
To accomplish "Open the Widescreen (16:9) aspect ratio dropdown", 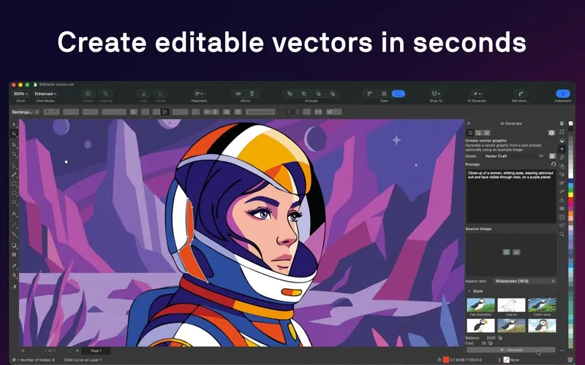I will 524,281.
